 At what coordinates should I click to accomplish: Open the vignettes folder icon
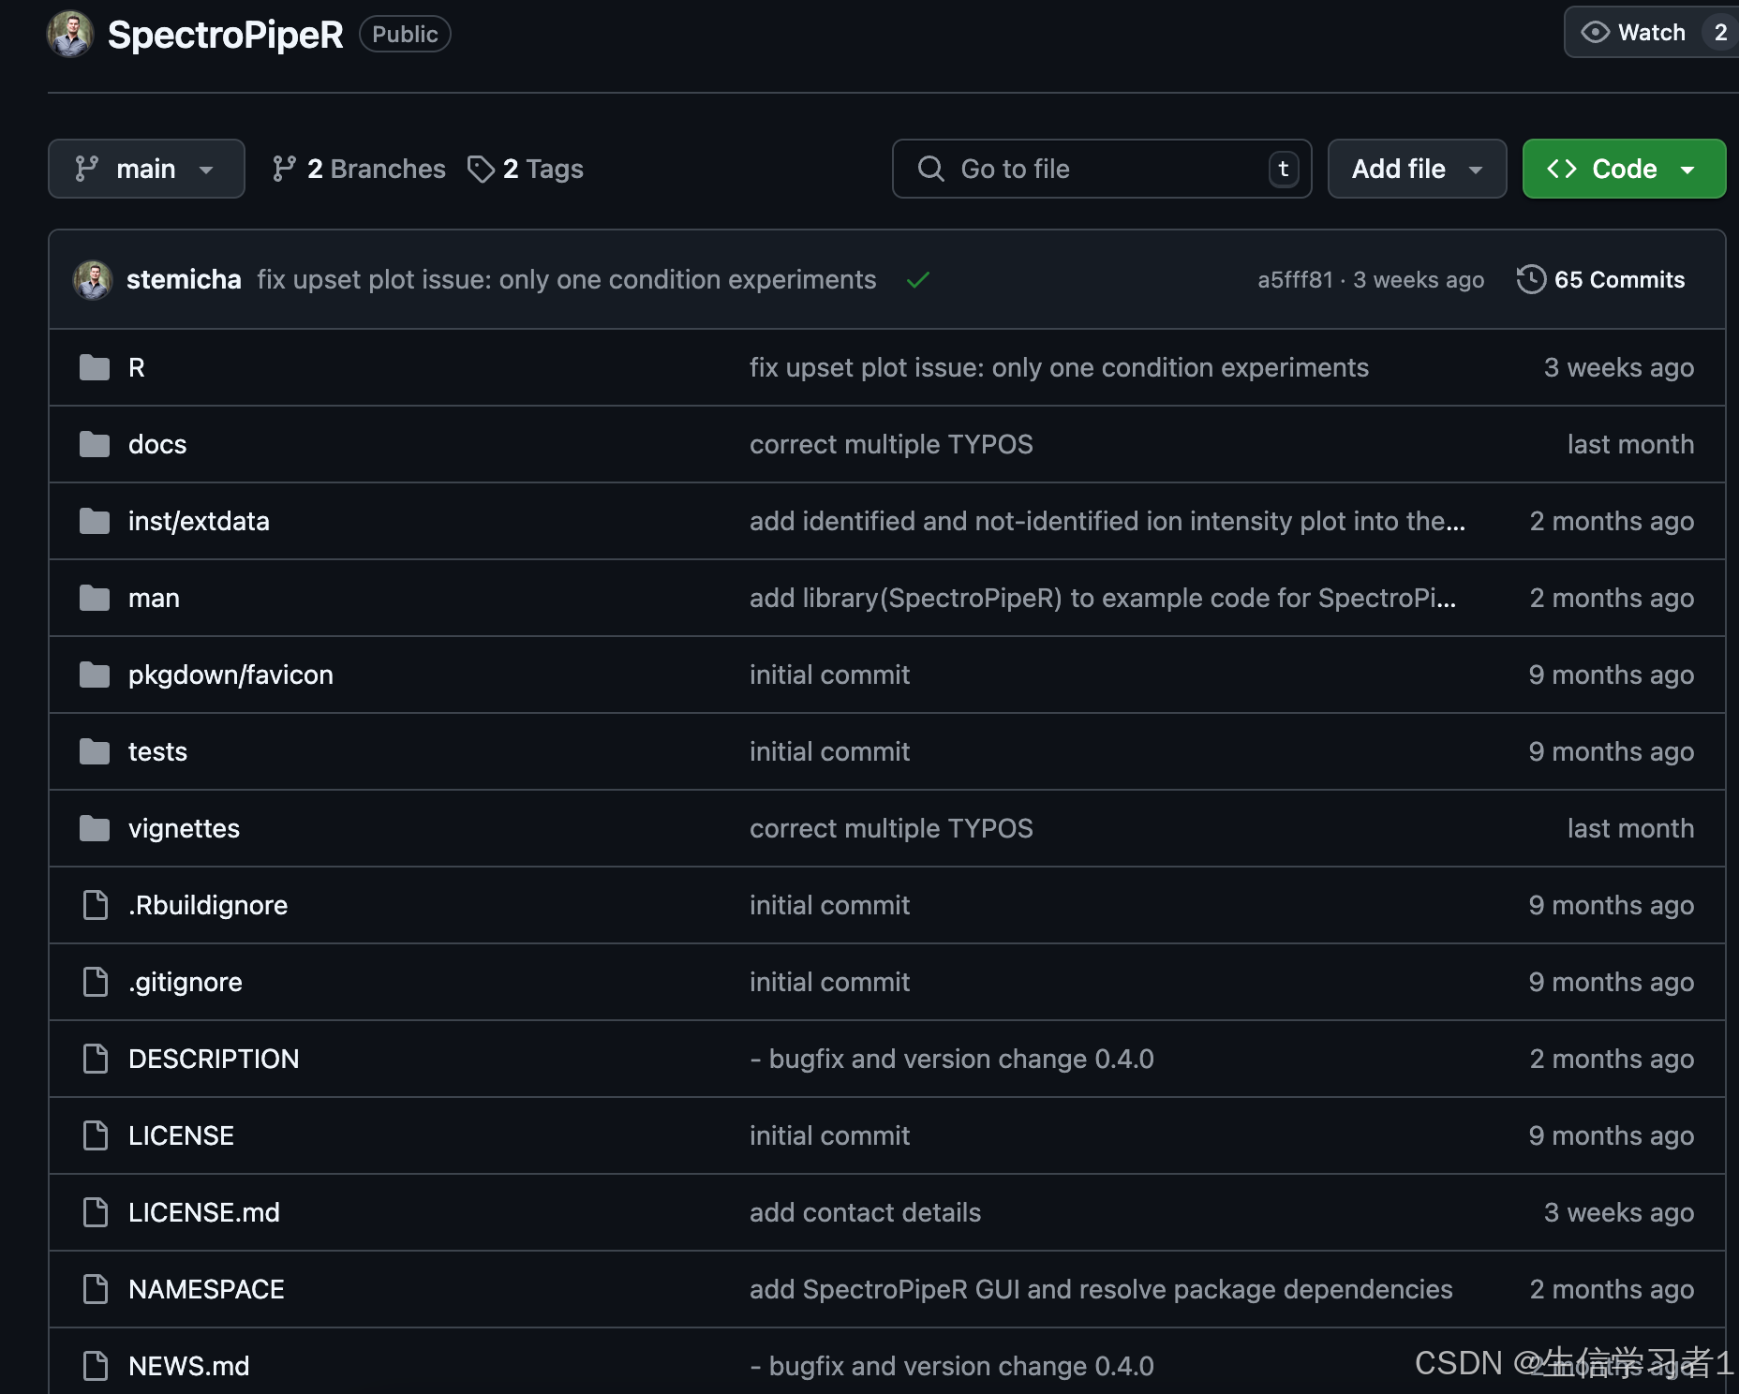(x=95, y=829)
